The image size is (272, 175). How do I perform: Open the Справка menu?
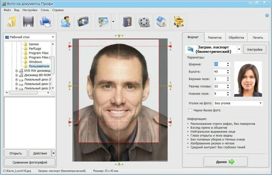pos(58,10)
